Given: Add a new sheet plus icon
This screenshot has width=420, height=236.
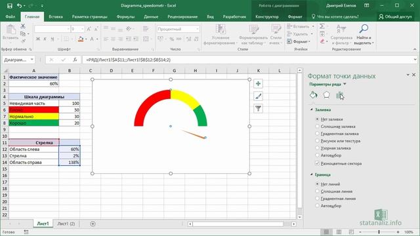Looking at the screenshot, I should click(93, 224).
